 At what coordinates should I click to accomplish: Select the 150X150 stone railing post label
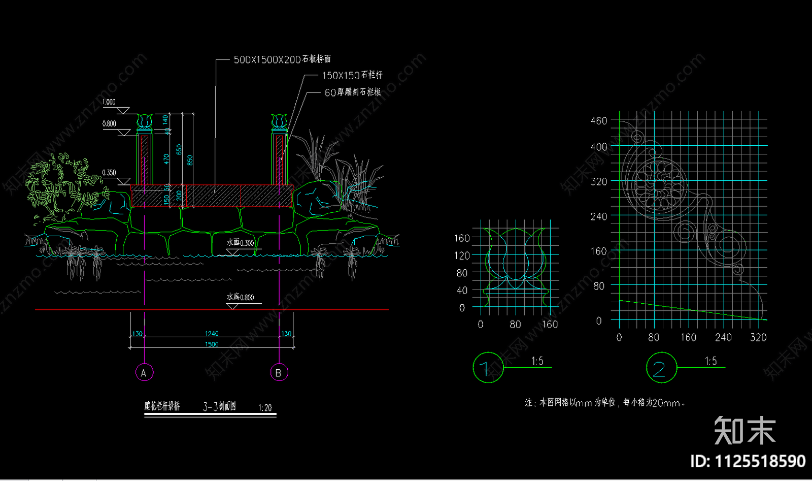pyautogui.click(x=352, y=75)
